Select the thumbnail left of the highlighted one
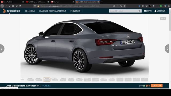Viewport: 171px width, 96px height. (38, 79)
